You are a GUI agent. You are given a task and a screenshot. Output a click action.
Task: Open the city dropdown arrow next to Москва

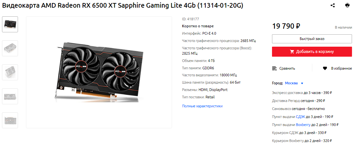pos(302,83)
